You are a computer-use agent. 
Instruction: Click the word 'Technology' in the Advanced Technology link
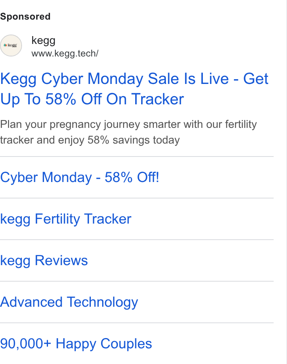click(x=103, y=302)
